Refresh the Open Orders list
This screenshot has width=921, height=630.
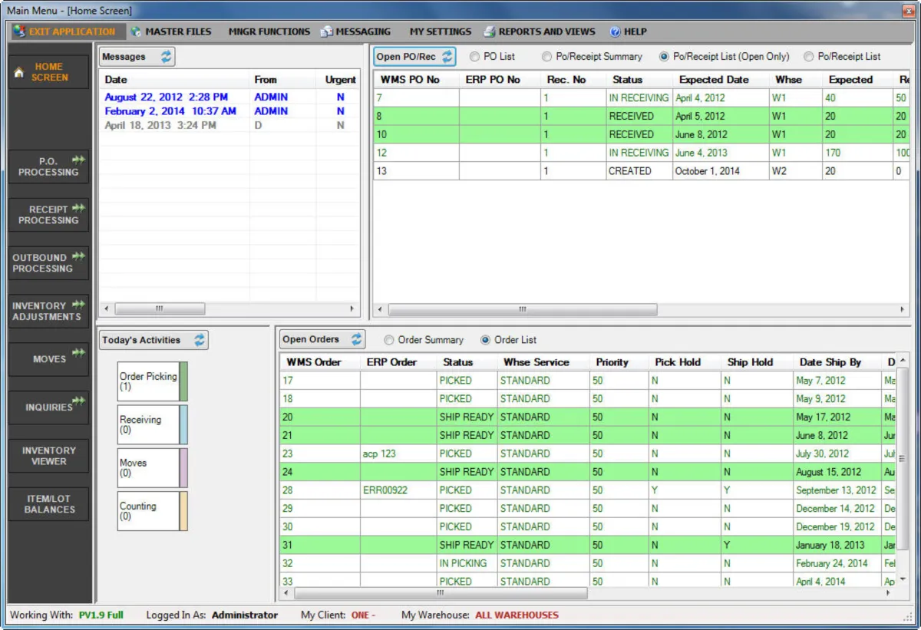point(357,339)
